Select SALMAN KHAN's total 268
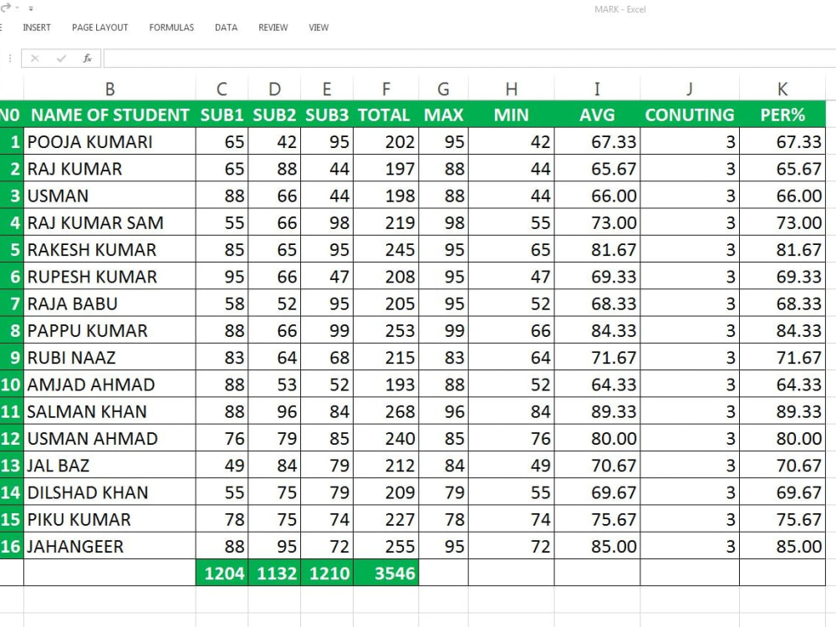Image resolution: width=836 pixels, height=627 pixels. pyautogui.click(x=386, y=411)
